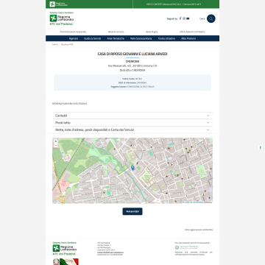Click the Leaflet attribution link on the map
Viewport: 265px width, 265px height.
pyautogui.click(x=186, y=202)
